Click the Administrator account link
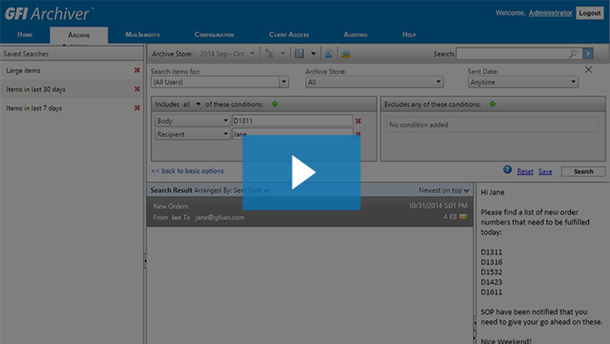Image resolution: width=610 pixels, height=344 pixels. (551, 13)
